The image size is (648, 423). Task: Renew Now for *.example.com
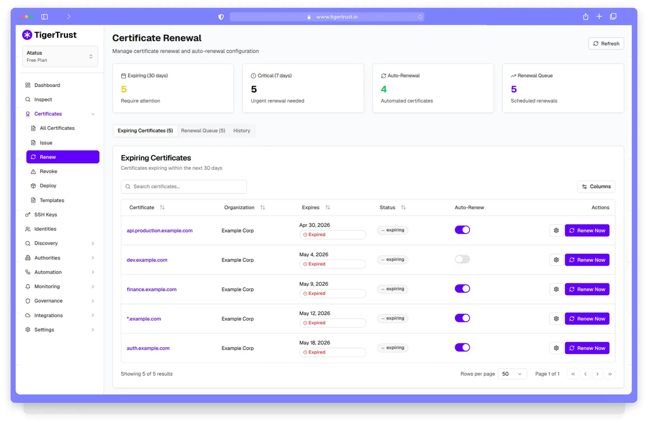click(x=587, y=318)
